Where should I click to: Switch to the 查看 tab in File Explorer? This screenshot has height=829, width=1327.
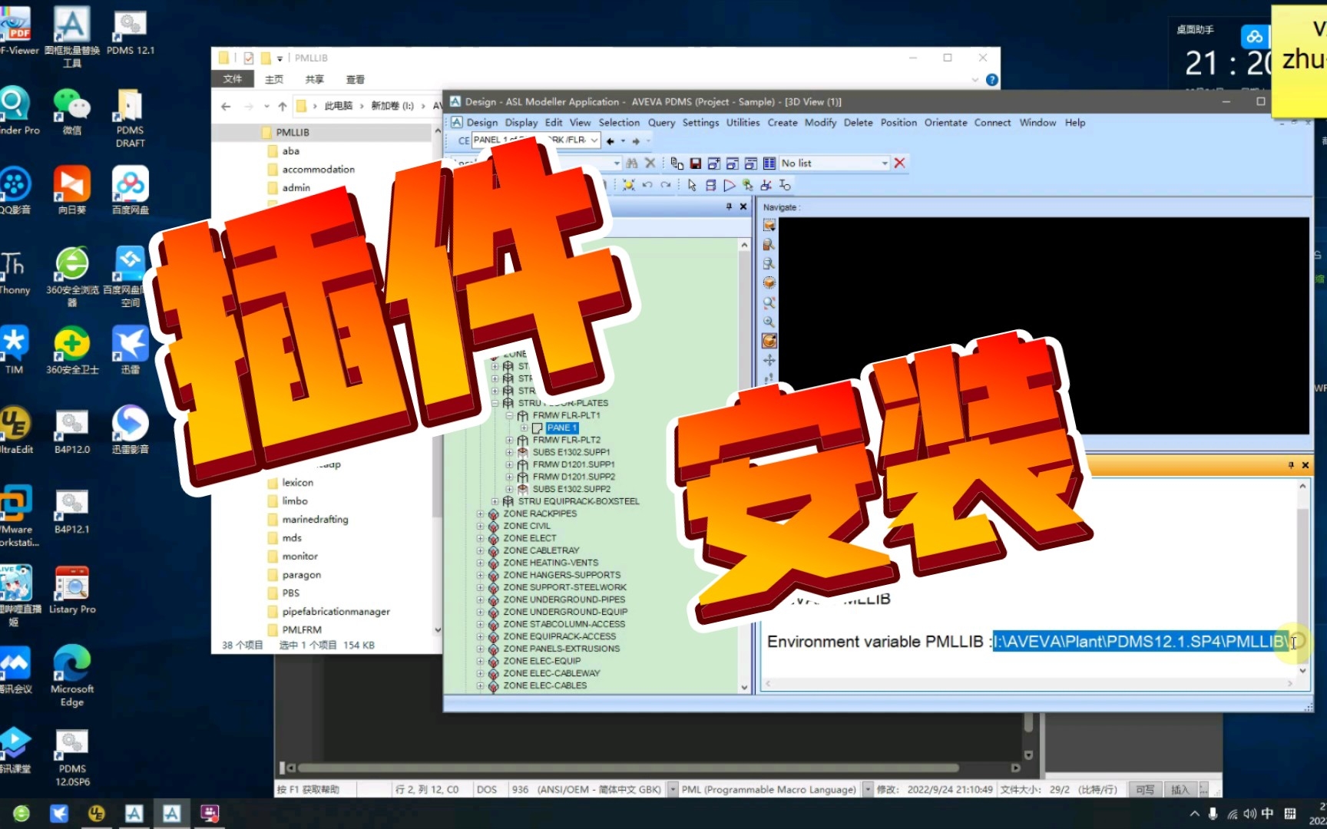pyautogui.click(x=355, y=79)
